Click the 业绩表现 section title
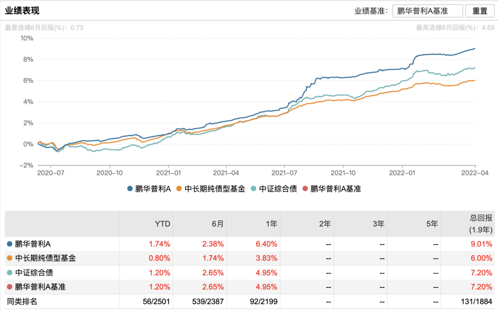The height and width of the screenshot is (311, 498). 22,11
